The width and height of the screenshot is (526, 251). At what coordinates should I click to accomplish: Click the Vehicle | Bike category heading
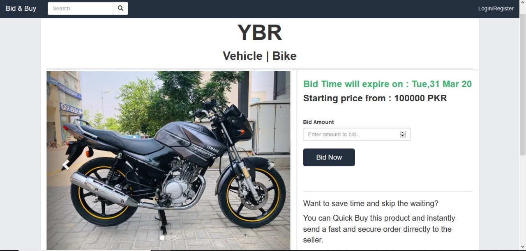(x=260, y=56)
